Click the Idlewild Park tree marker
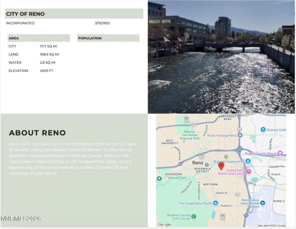Screen dimensions: 296x229 pos(159,178)
